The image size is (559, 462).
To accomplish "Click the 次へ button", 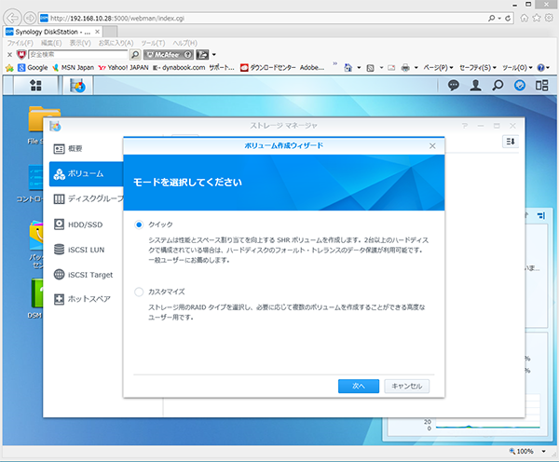I will pyautogui.click(x=359, y=386).
